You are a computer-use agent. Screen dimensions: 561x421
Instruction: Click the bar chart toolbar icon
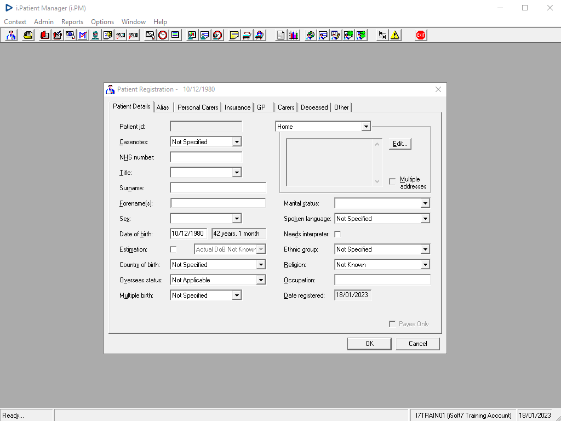294,35
